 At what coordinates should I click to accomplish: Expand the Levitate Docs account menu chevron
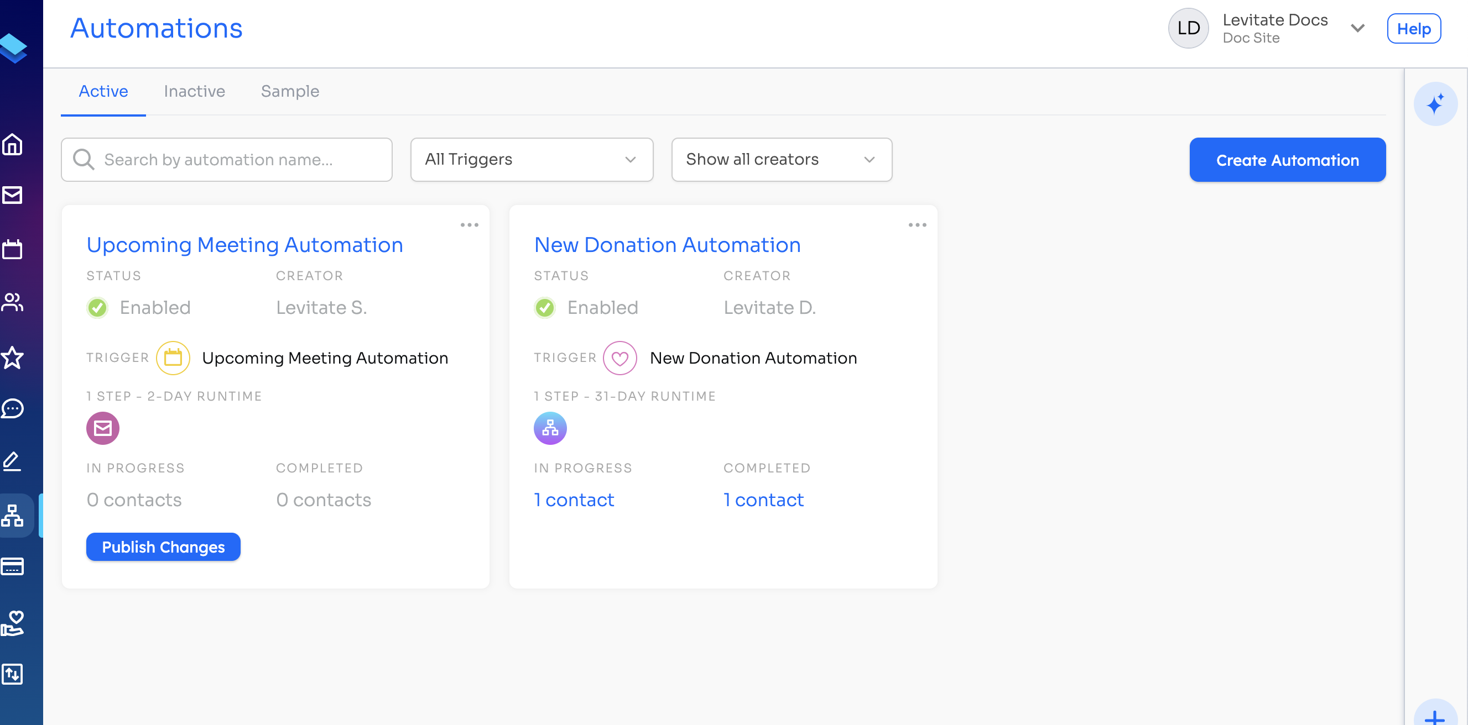pos(1357,28)
